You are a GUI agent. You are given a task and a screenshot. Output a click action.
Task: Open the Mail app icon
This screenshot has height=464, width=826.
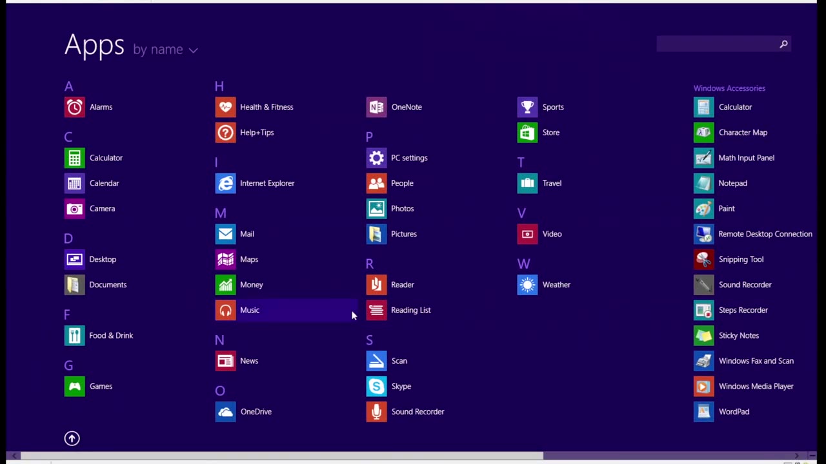(225, 234)
